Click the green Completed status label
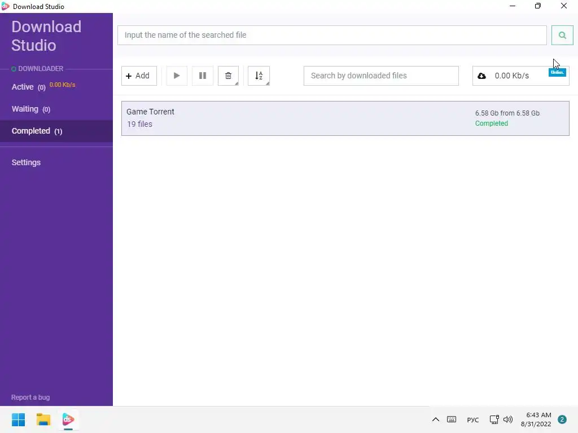 pos(492,123)
